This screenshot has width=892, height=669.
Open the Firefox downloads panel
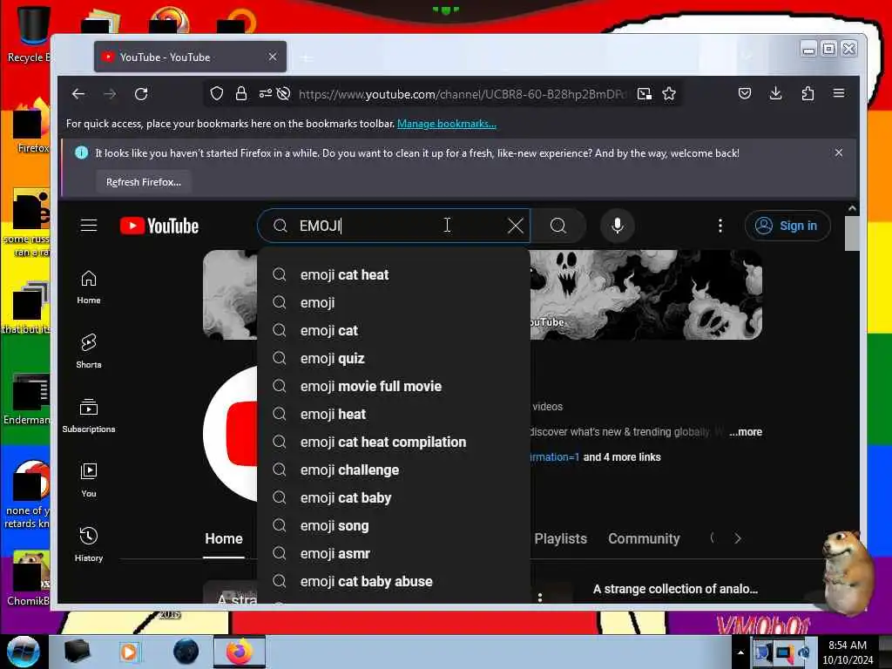[775, 93]
